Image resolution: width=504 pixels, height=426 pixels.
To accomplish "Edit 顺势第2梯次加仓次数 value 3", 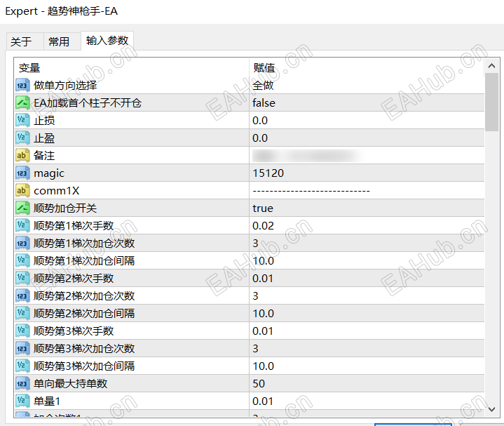I will tap(367, 295).
